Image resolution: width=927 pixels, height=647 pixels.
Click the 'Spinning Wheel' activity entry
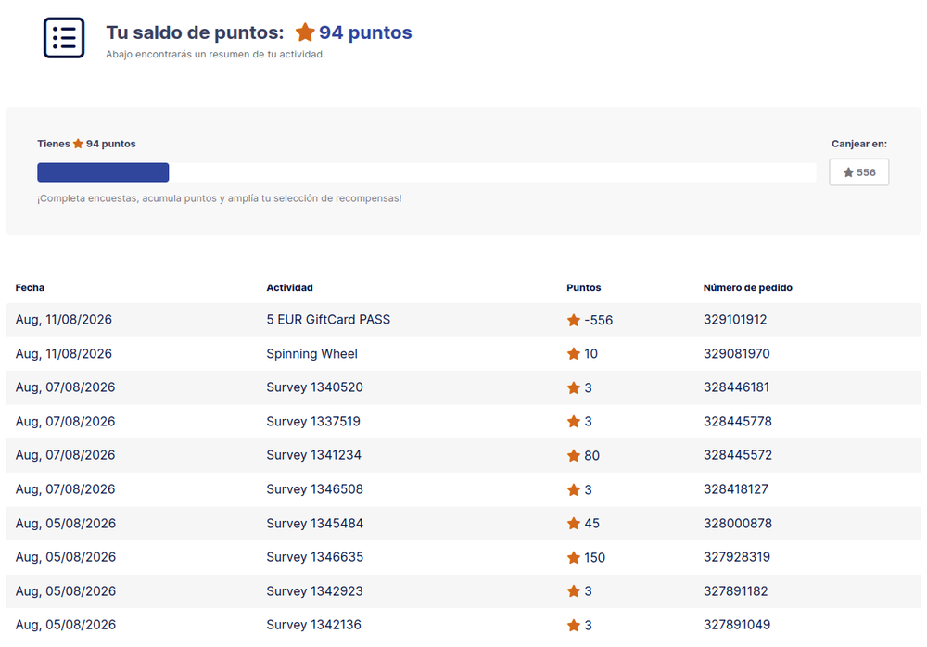312,354
